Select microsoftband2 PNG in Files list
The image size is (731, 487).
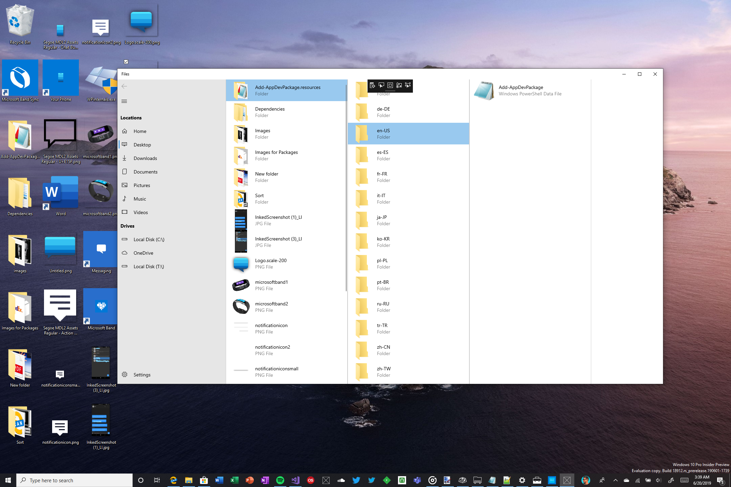click(x=286, y=307)
